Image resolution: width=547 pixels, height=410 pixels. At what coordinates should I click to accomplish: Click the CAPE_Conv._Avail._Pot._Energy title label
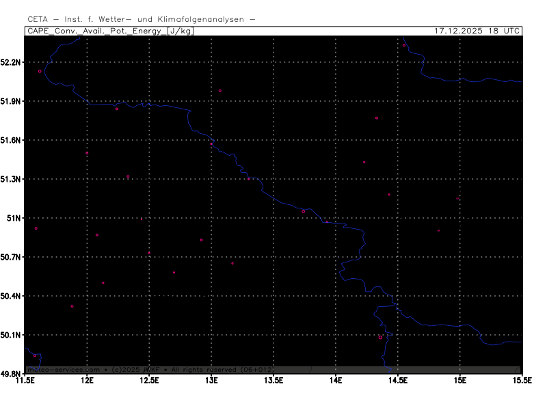pos(96,31)
